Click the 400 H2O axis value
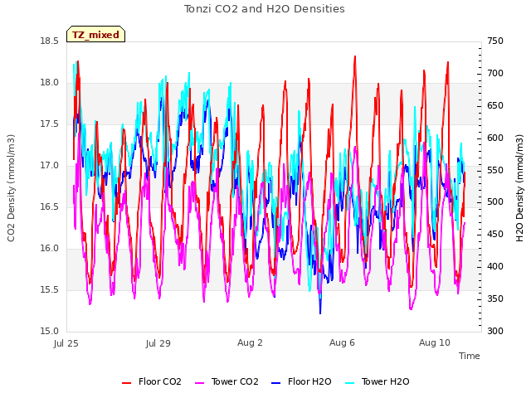This screenshot has height=398, width=531. coord(495,267)
